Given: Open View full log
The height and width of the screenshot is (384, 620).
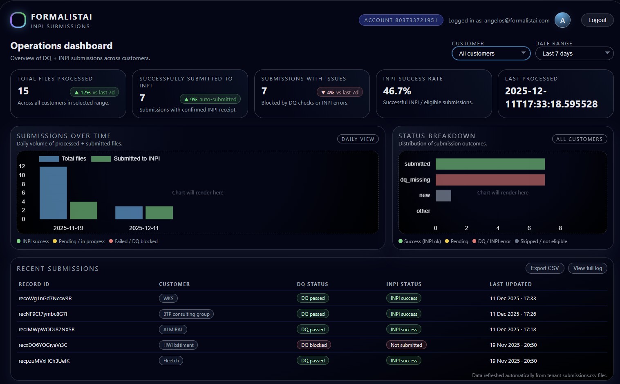Looking at the screenshot, I should [x=587, y=268].
